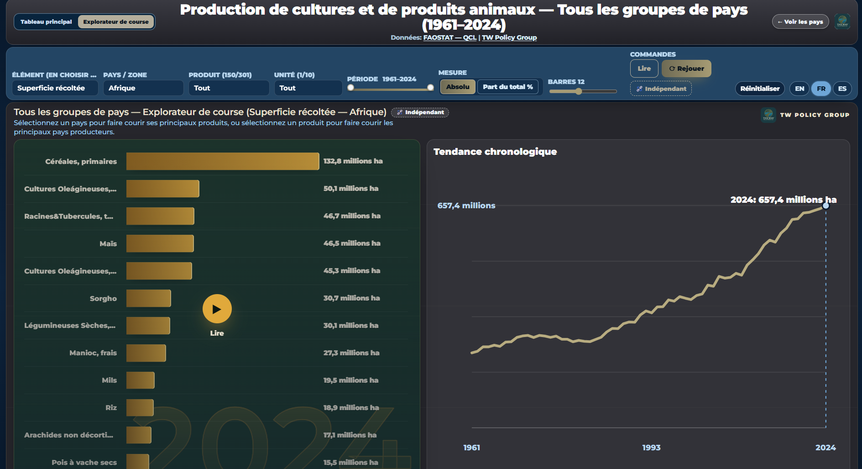Click the Pois à vache secs label
Screen dimensions: 862x469
pos(84,463)
